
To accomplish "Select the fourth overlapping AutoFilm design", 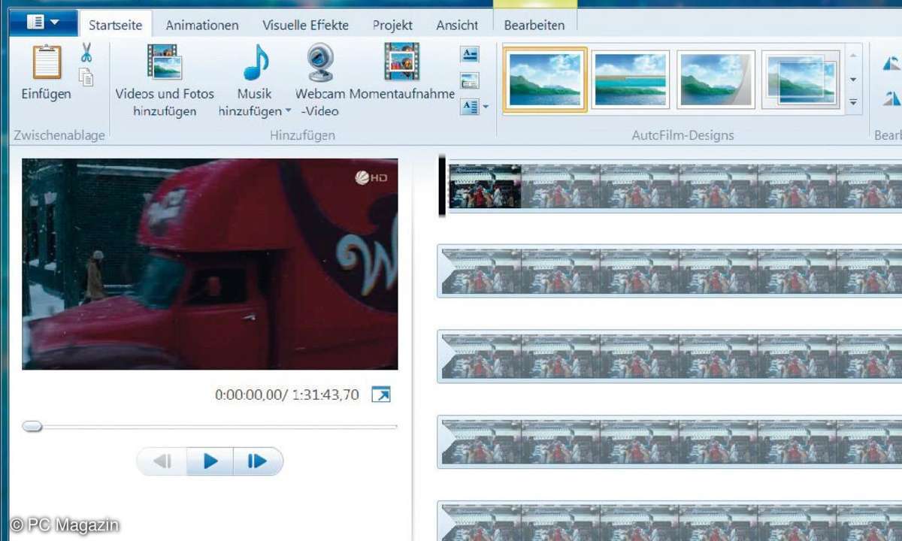I will click(x=801, y=80).
